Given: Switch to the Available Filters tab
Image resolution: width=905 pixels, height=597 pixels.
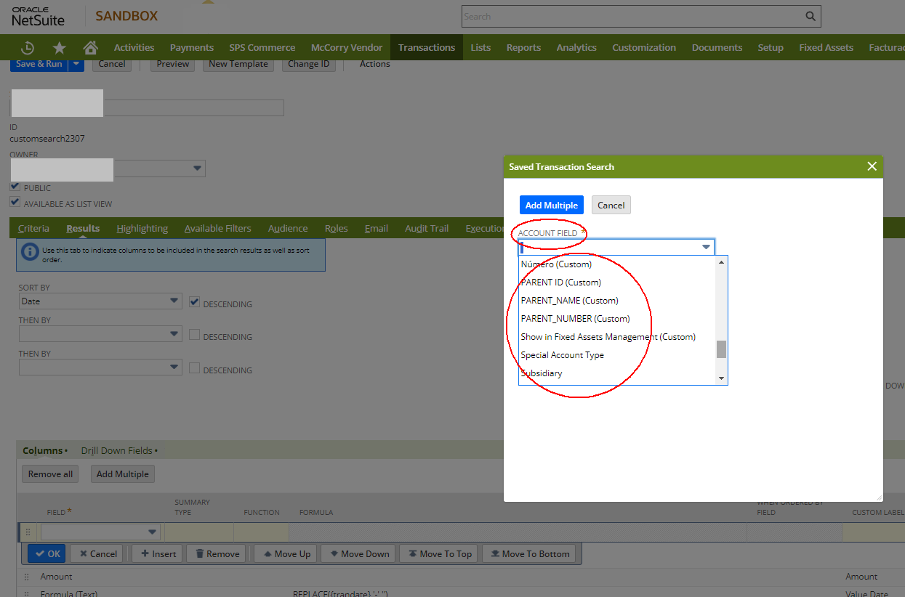Looking at the screenshot, I should (x=217, y=228).
